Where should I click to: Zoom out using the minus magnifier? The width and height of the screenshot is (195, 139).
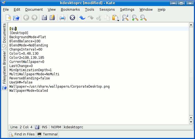pyautogui.click(x=143, y=18)
